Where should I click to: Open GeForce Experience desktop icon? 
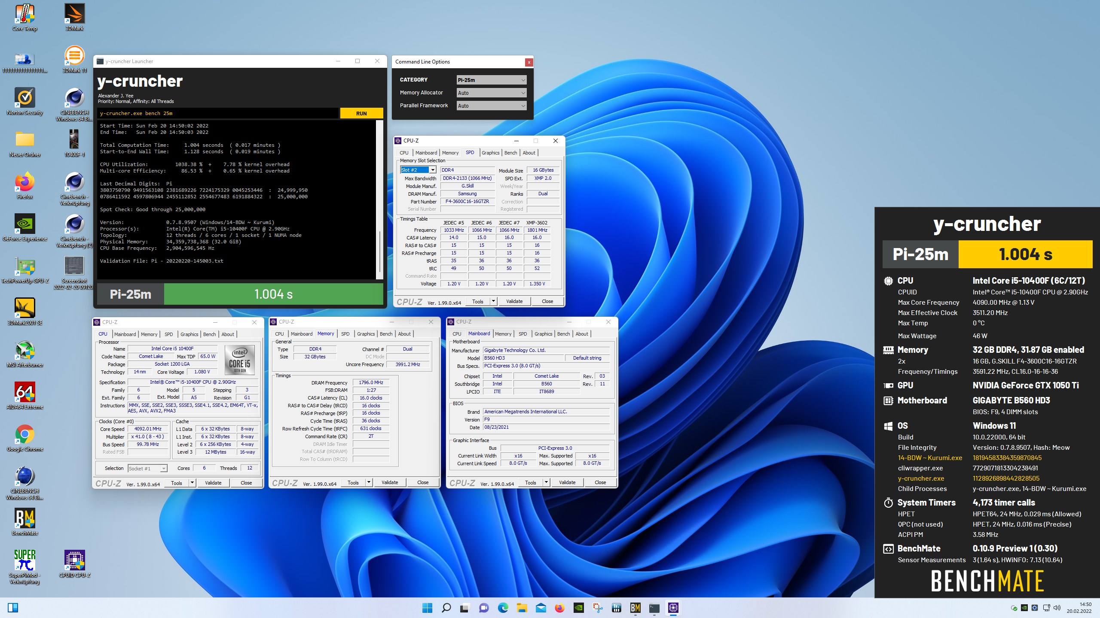pyautogui.click(x=24, y=227)
